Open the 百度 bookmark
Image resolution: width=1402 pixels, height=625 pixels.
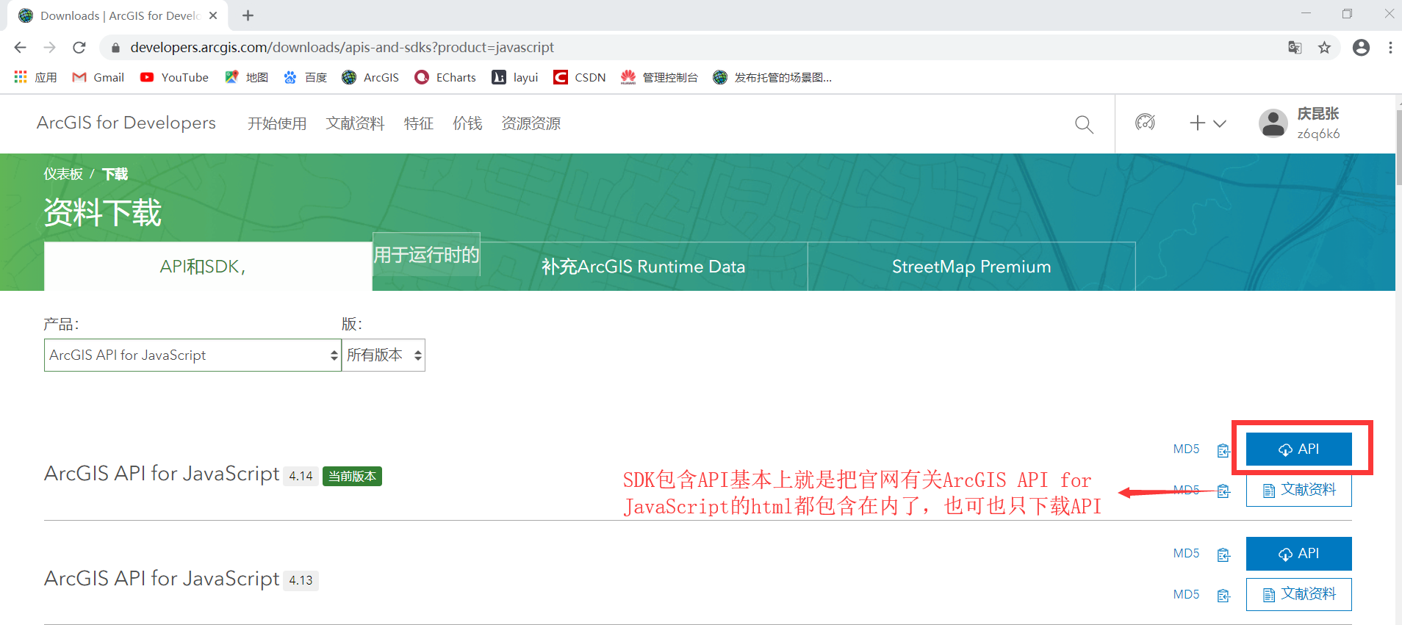click(x=305, y=77)
